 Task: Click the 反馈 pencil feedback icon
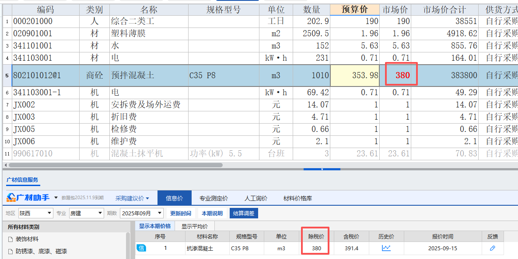click(493, 247)
